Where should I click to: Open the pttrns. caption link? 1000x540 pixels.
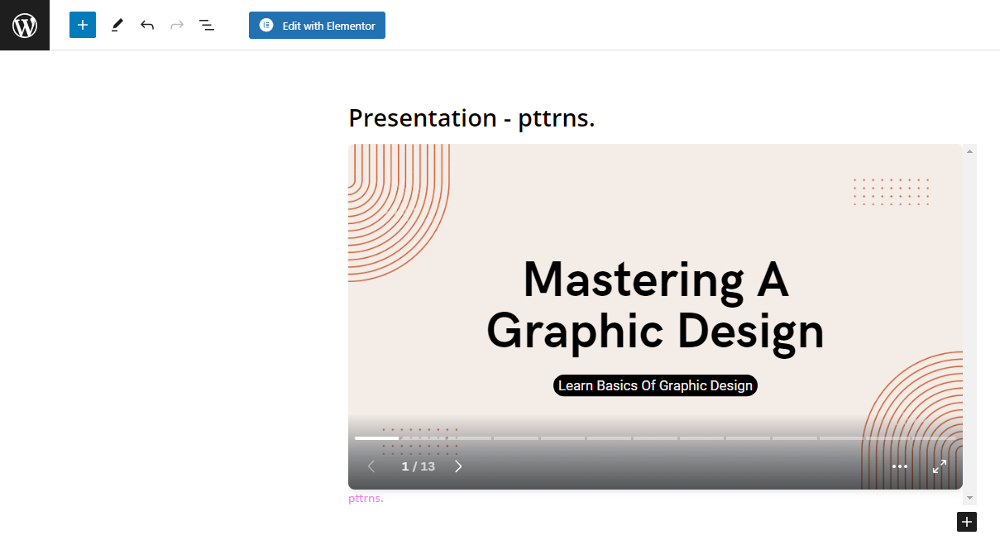[x=366, y=499]
